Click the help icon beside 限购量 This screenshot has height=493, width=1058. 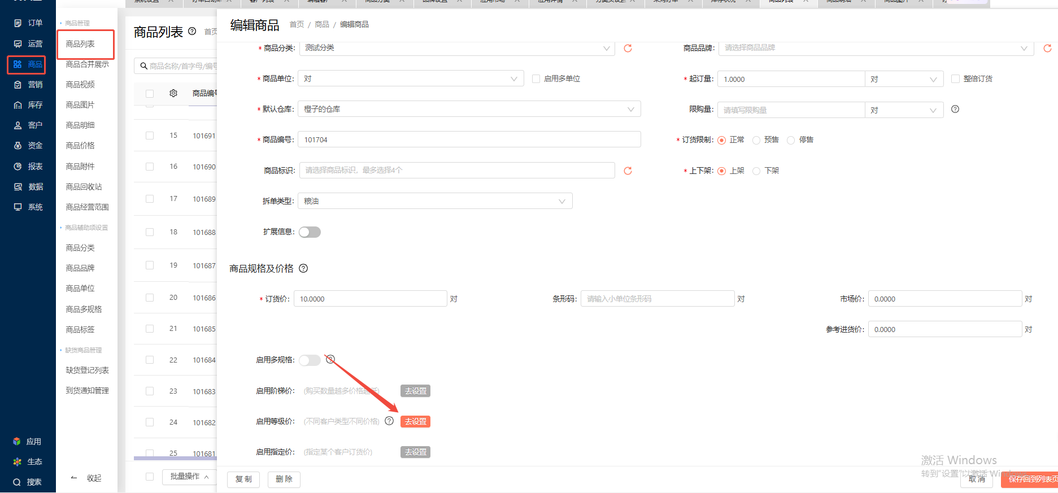tap(955, 109)
